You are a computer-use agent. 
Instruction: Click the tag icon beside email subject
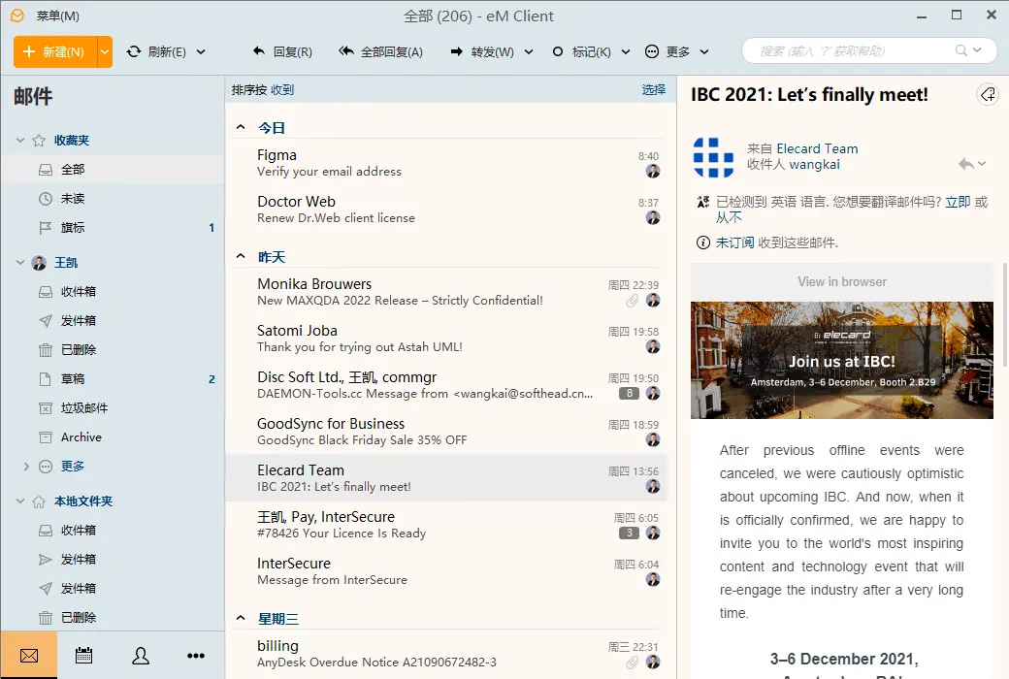point(987,95)
